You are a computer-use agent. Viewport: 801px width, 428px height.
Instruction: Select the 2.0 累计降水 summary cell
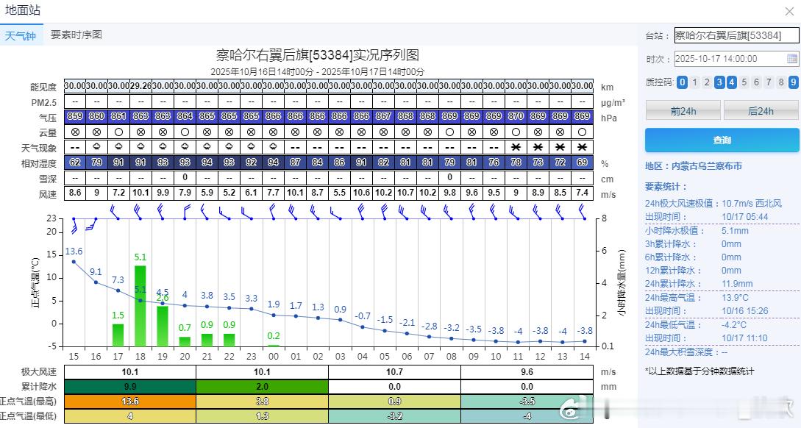(262, 387)
